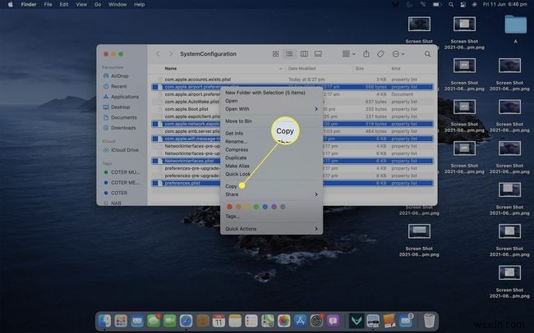Click the Share toolbar icon
Screen dimensions: 534x333
(x=365, y=54)
